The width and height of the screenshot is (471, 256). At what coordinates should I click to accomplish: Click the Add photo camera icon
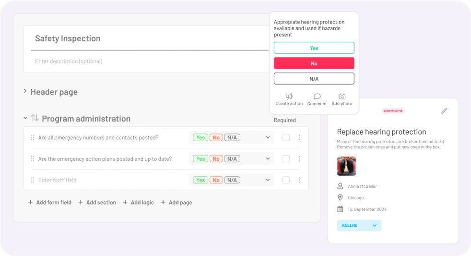[x=342, y=97]
